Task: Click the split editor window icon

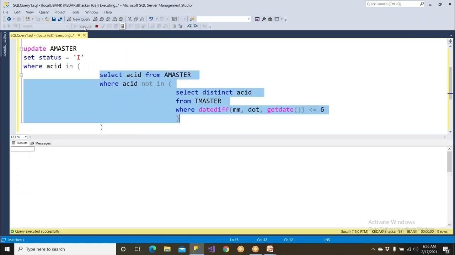Action: click(x=450, y=41)
